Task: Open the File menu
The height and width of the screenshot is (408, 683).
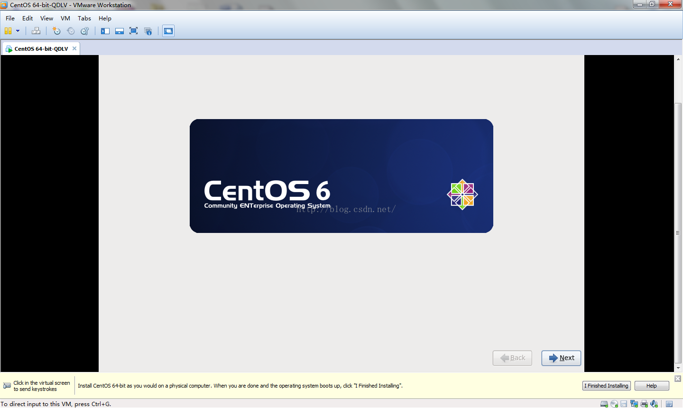Action: (x=10, y=18)
